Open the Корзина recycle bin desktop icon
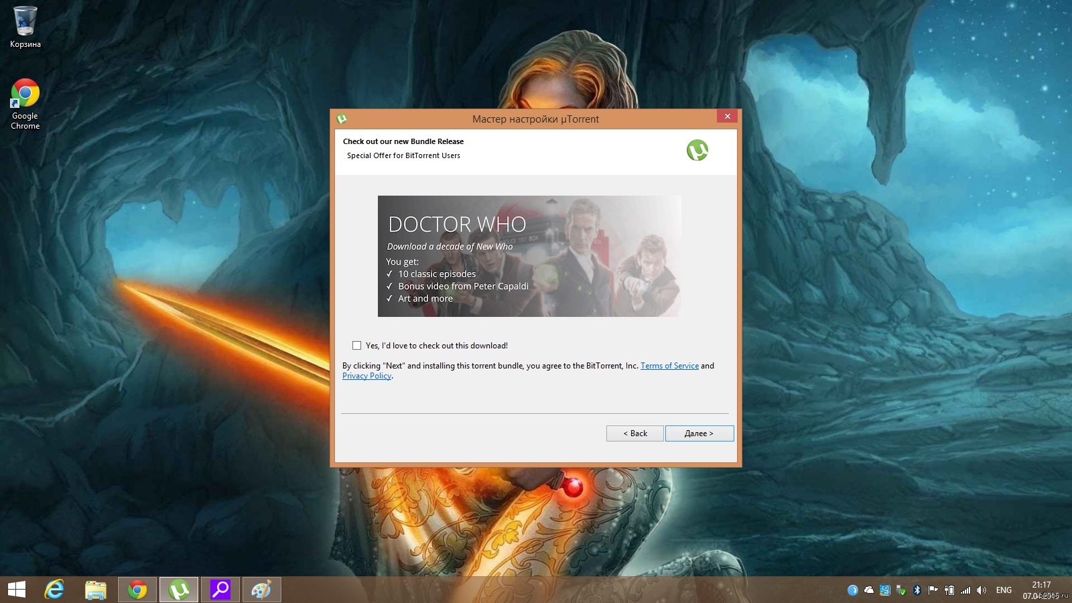The height and width of the screenshot is (603, 1072). (25, 27)
